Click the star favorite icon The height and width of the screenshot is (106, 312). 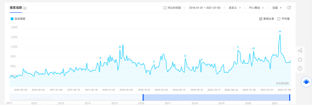[x=300, y=59]
